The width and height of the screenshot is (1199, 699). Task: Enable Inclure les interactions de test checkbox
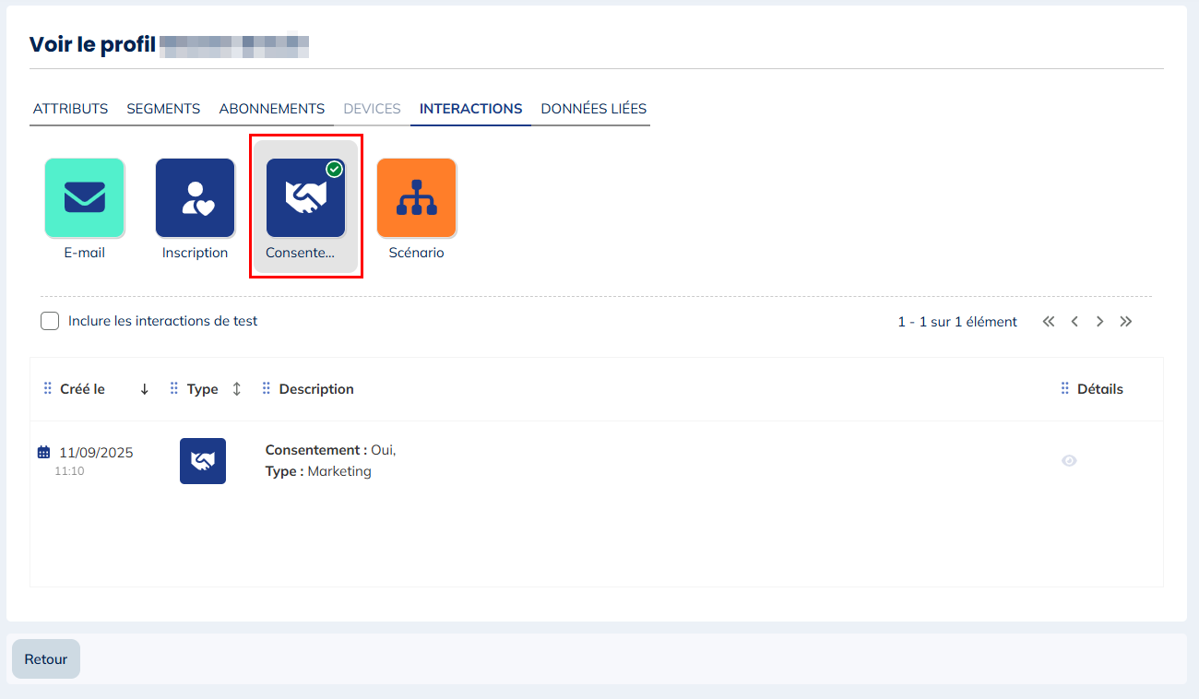[50, 321]
